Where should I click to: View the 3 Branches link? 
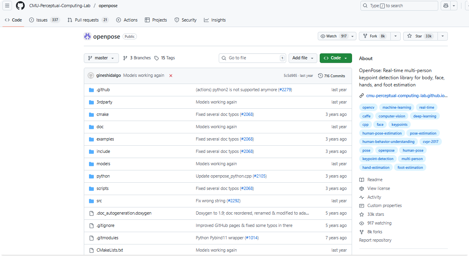click(137, 58)
